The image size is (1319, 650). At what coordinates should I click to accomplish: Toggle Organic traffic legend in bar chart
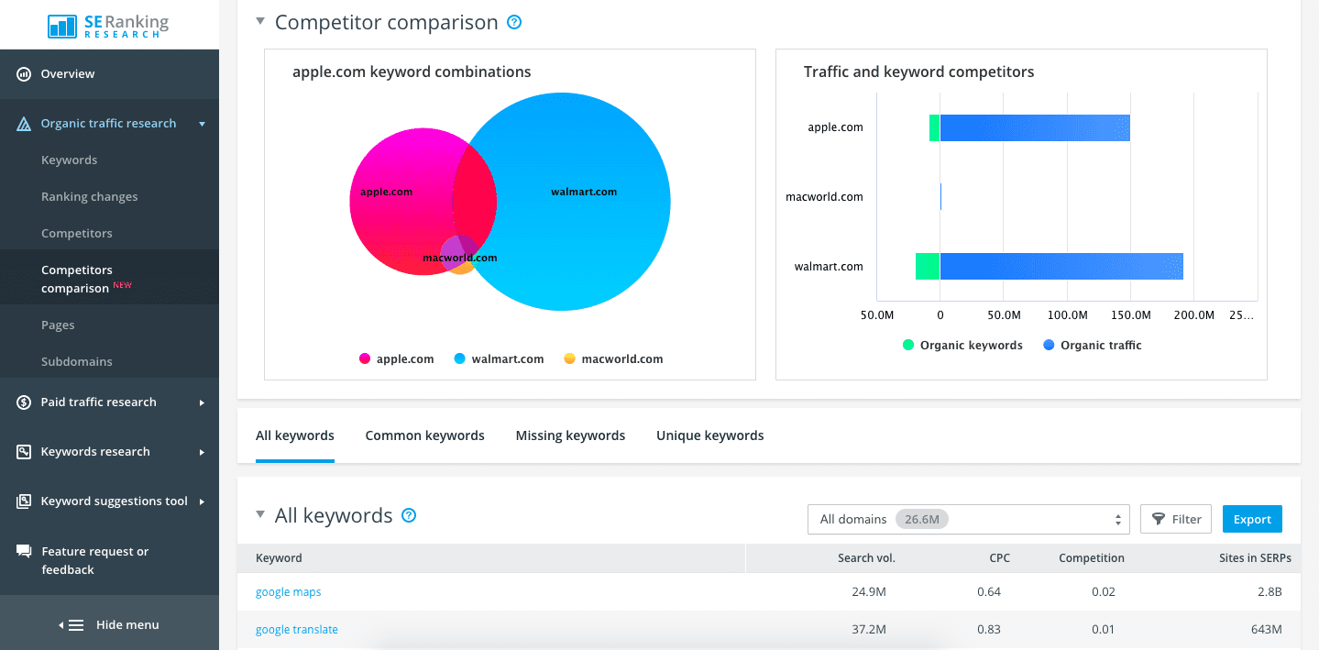[1093, 346]
